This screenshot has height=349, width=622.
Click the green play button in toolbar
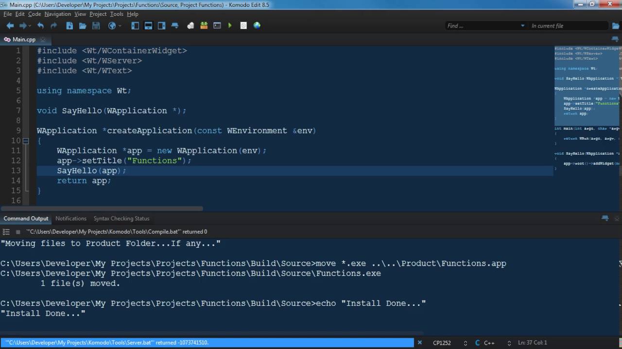(x=230, y=26)
